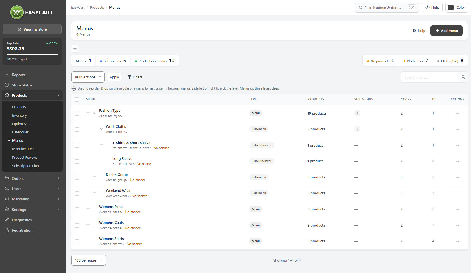The height and width of the screenshot is (273, 471).
Task: Check the Work Cloths row checkbox
Action: 77,129
